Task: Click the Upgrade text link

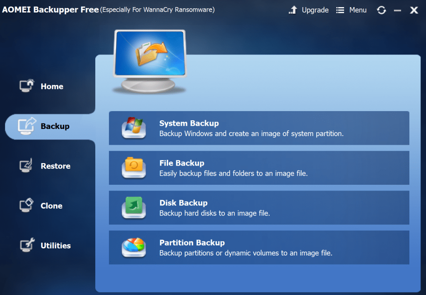Action: coord(315,10)
